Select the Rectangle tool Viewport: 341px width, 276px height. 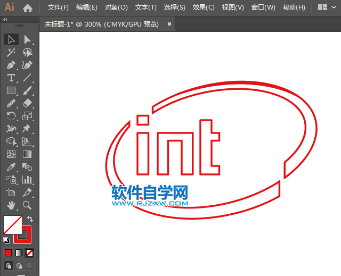(11, 90)
